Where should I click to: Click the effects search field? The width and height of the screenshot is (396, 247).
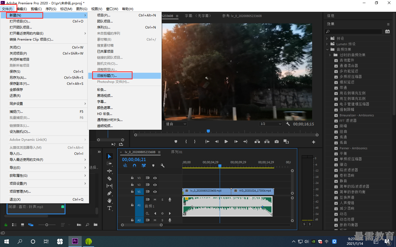pos(353,32)
